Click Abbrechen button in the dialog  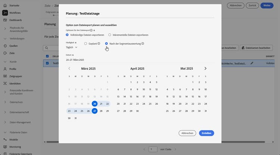(x=187, y=133)
